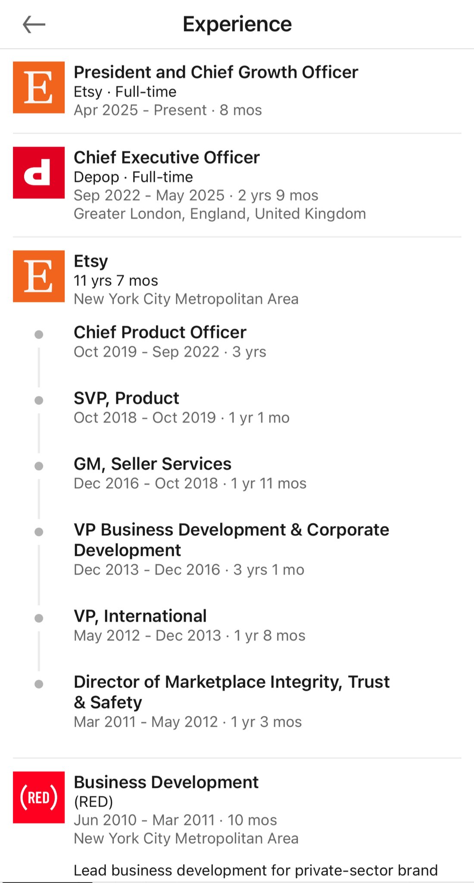Select the VP, International role
Screen dimensions: 474x883
click(140, 616)
